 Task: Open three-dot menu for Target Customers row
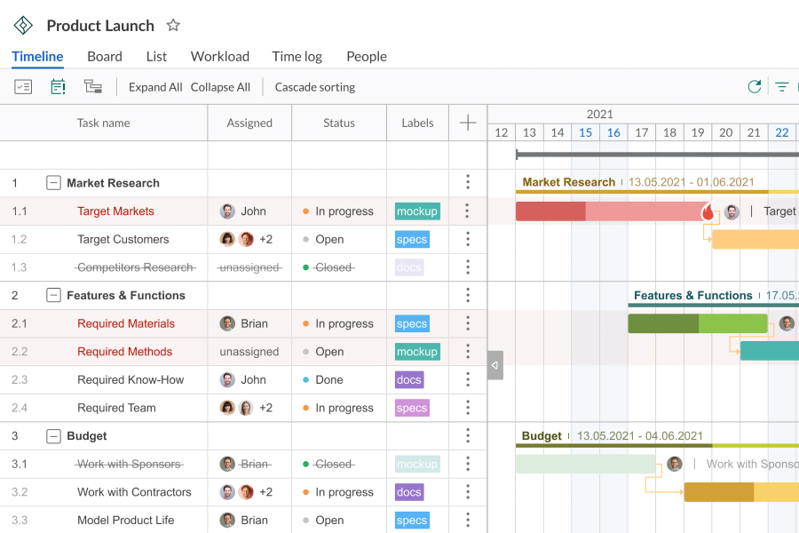coord(467,239)
